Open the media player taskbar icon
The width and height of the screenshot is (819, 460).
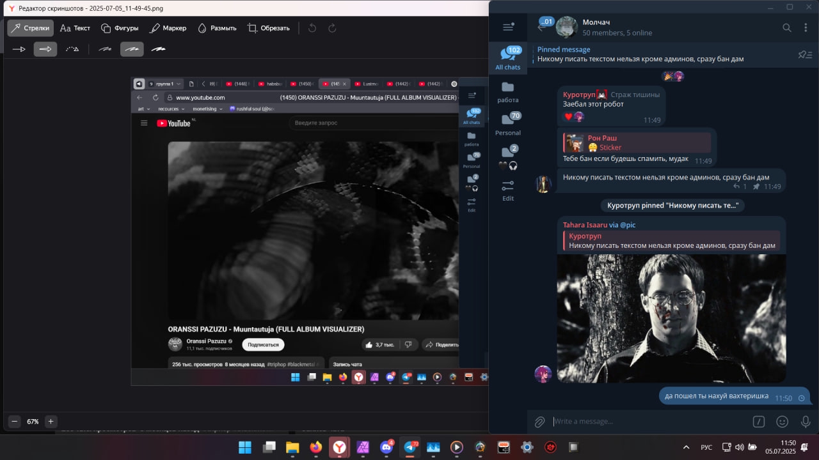[x=457, y=447]
